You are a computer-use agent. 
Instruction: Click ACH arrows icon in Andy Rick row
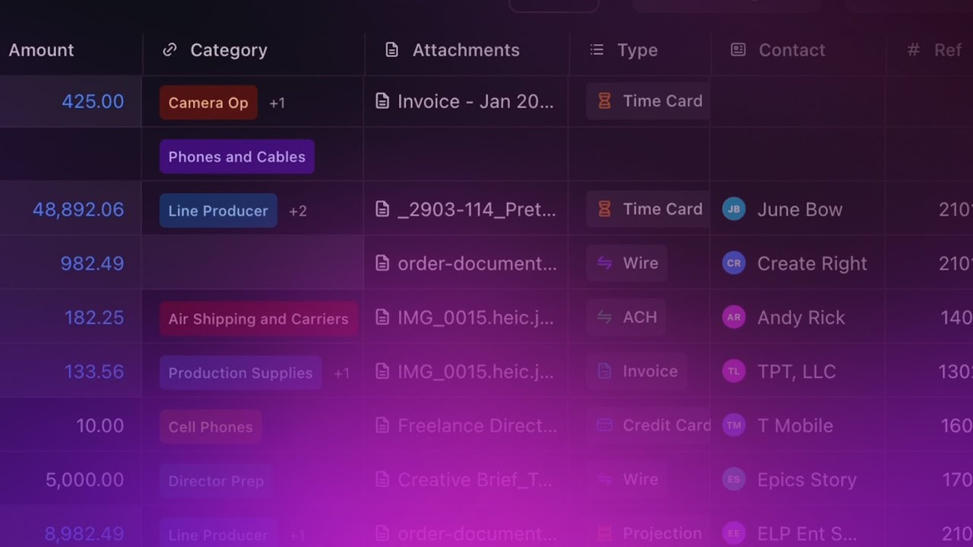[x=604, y=317]
